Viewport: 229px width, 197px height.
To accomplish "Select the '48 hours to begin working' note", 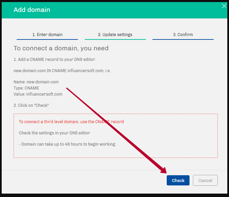I will [x=67, y=144].
